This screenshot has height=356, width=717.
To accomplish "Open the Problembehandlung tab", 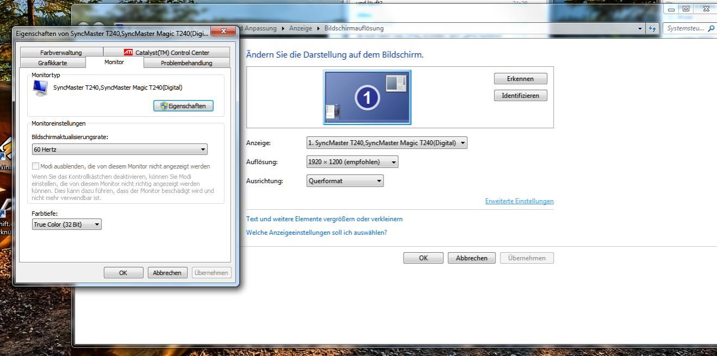I will tap(187, 63).
